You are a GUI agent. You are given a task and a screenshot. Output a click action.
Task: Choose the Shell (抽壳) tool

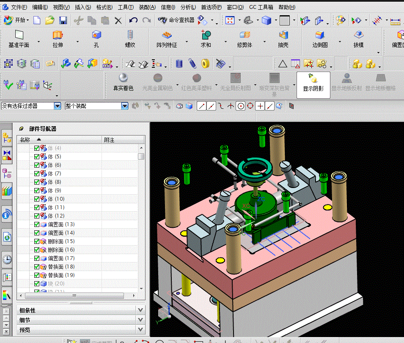[283, 39]
